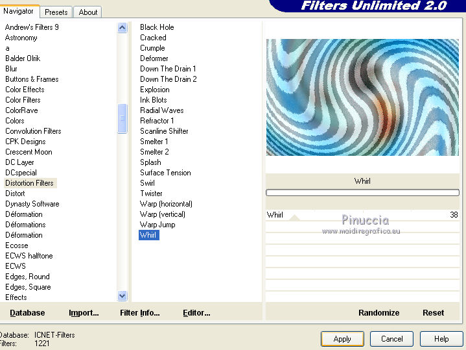Click scroll up arrow in category list
466x350 pixels.
(122, 28)
